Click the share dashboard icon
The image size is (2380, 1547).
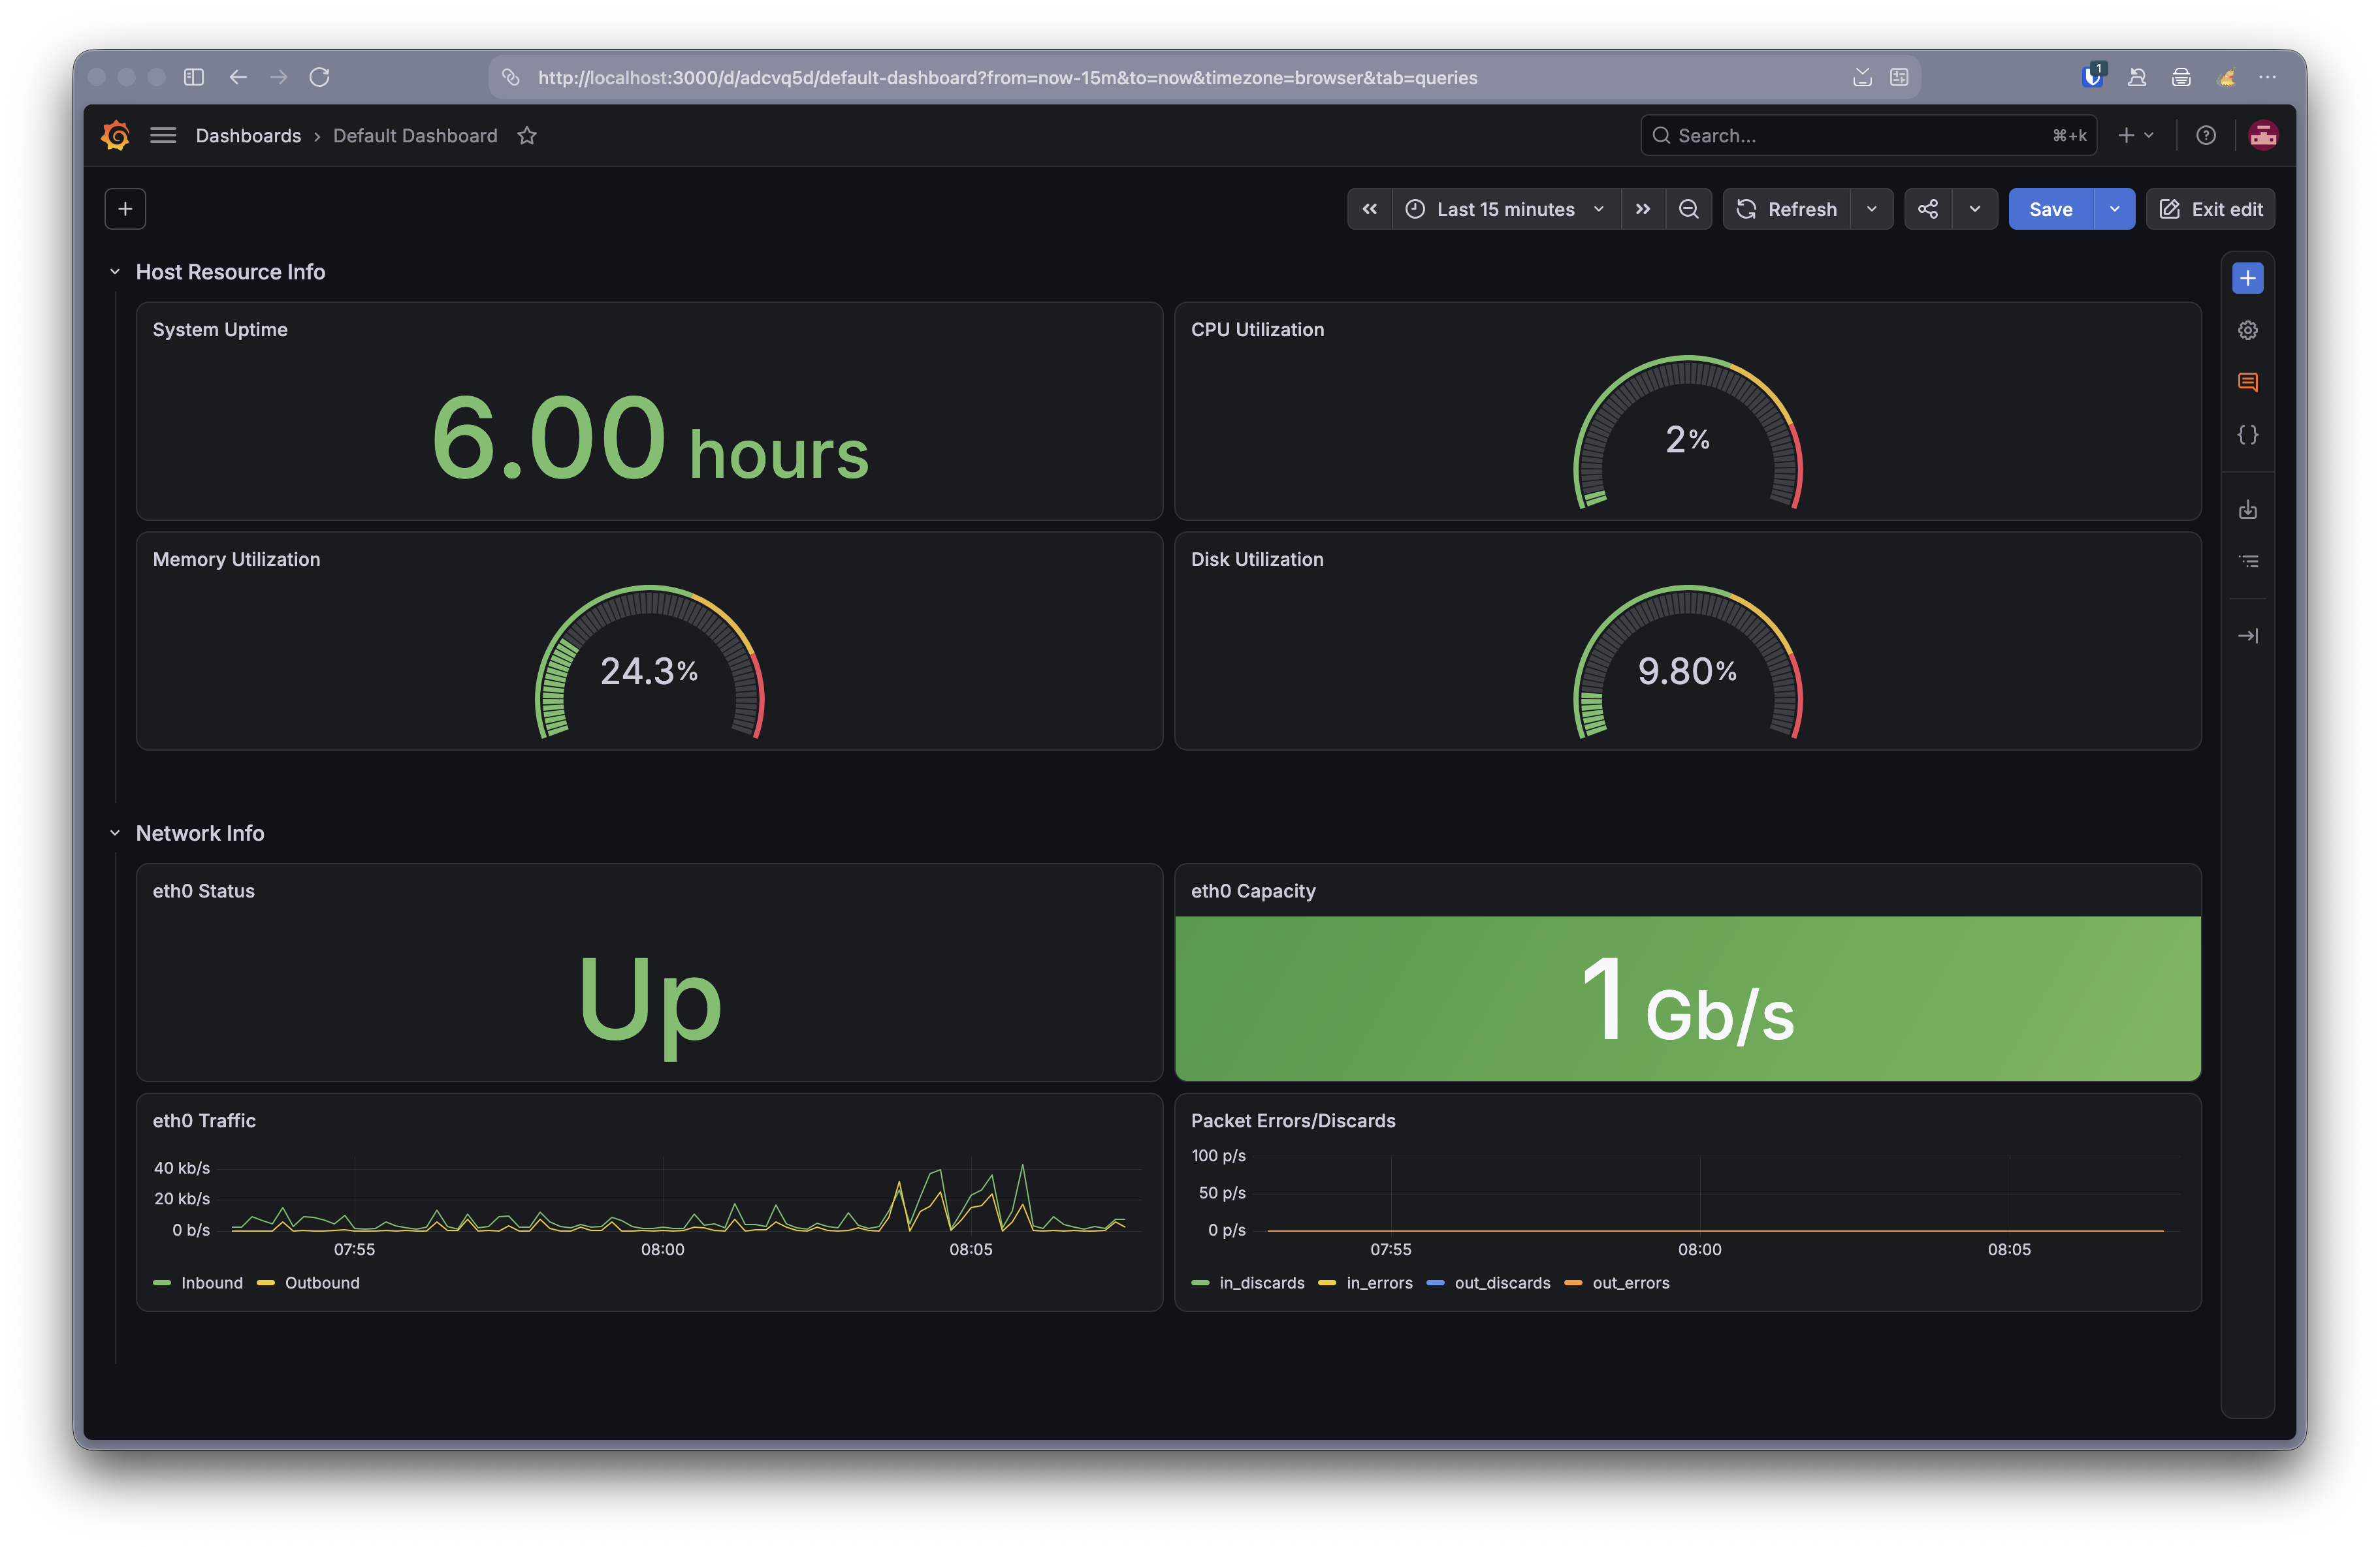(1927, 209)
